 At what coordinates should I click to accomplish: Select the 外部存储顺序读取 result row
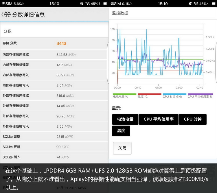click(x=54, y=95)
